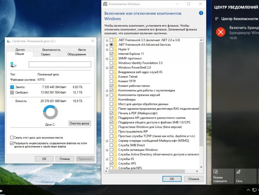Click the gray Свободно color square

(12, 92)
